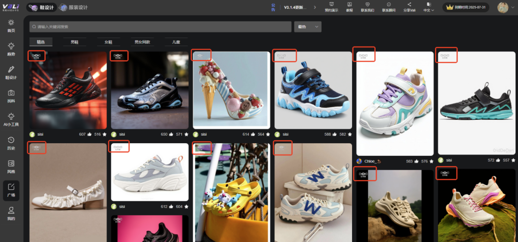518x242 pixels.
Task: Open 鞋设计 in the left sidebar
Action: coord(11,73)
